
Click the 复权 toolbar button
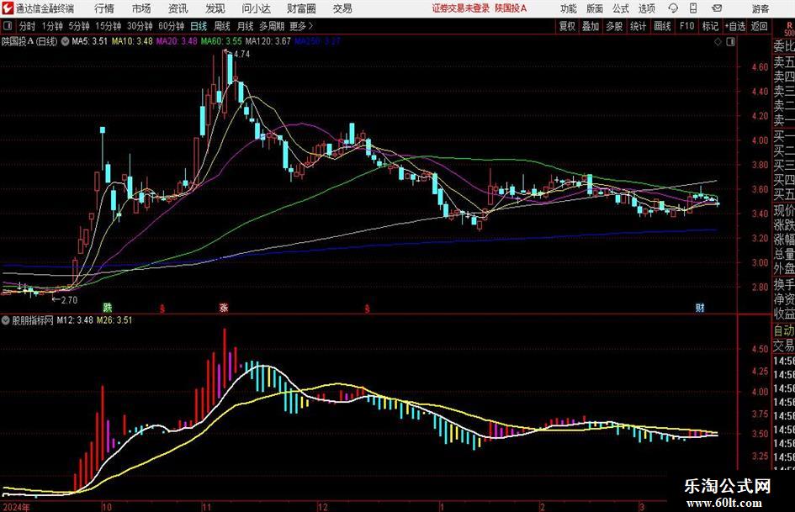pyautogui.click(x=567, y=26)
